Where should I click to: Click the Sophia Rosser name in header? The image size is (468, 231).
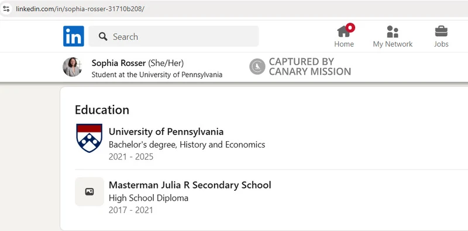tap(119, 63)
